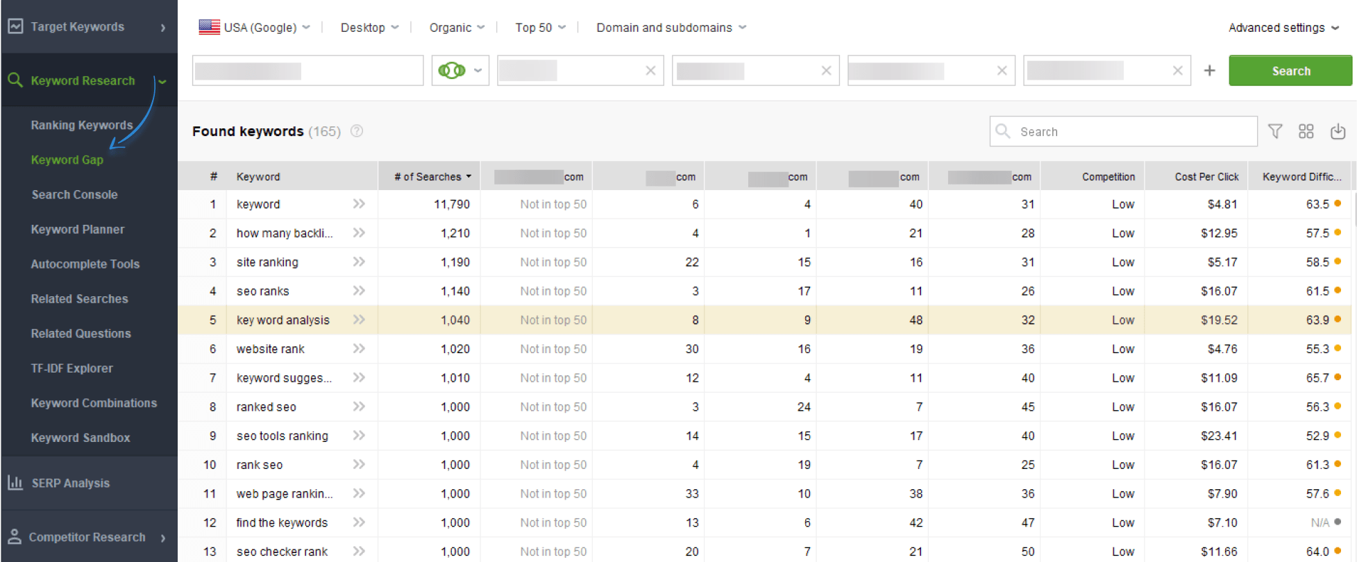Viewport: 1357px width, 562px height.
Task: Click double-arrow icon for 'ranked seo' row
Action: tap(359, 407)
